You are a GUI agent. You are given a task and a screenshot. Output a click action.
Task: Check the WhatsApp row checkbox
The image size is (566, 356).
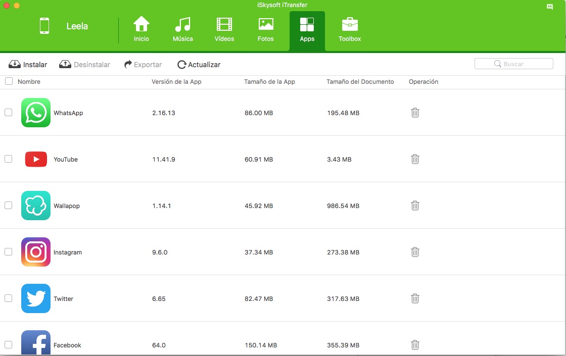point(8,113)
